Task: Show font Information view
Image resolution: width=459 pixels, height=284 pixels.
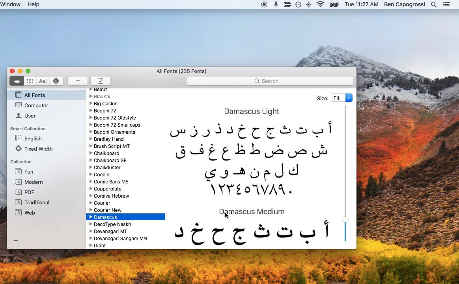Action: pyautogui.click(x=56, y=81)
